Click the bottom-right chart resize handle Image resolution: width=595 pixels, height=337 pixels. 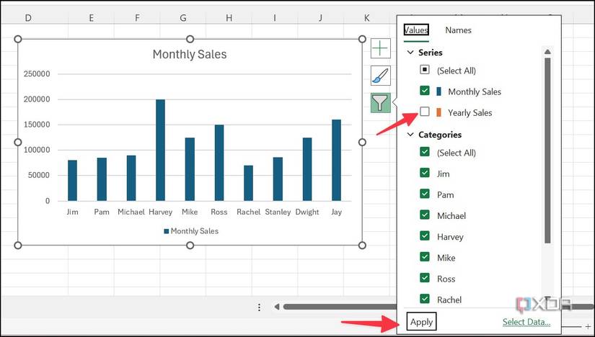(x=362, y=246)
